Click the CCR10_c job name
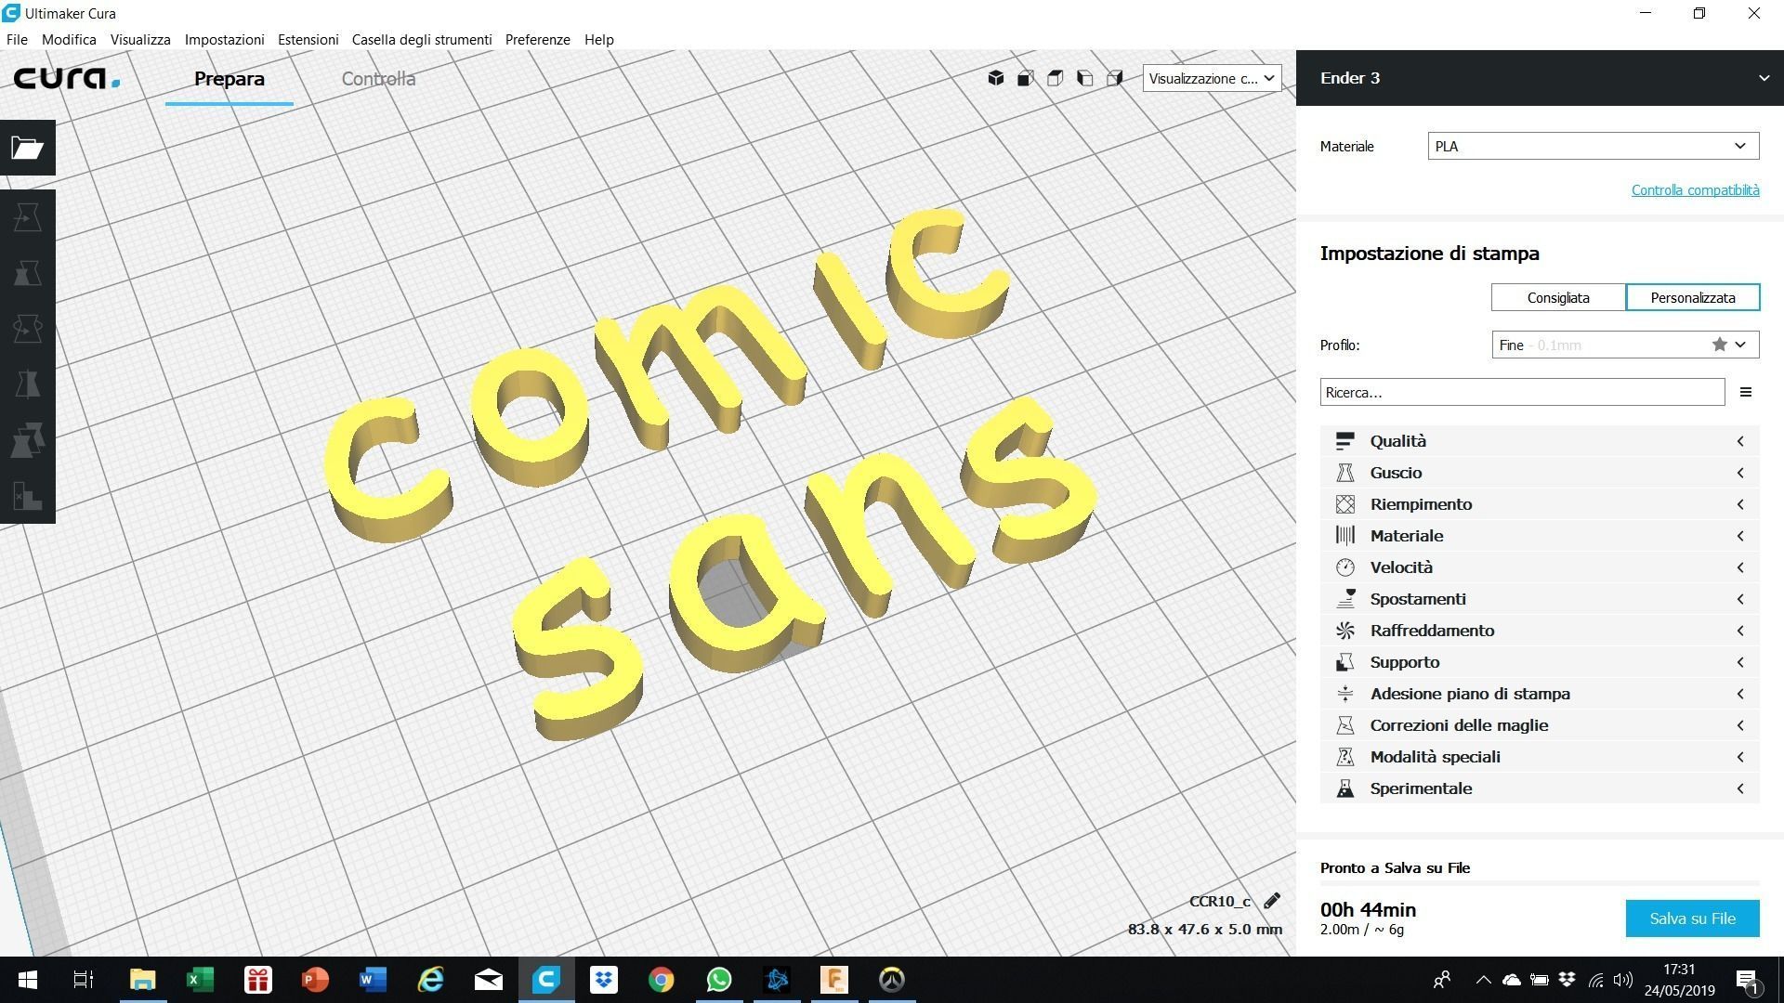 pyautogui.click(x=1219, y=901)
